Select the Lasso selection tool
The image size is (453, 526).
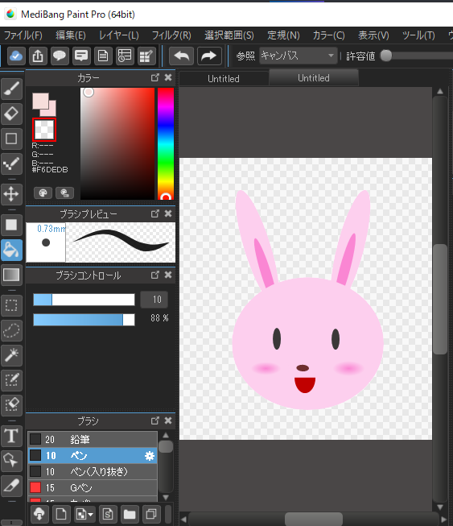coord(12,330)
